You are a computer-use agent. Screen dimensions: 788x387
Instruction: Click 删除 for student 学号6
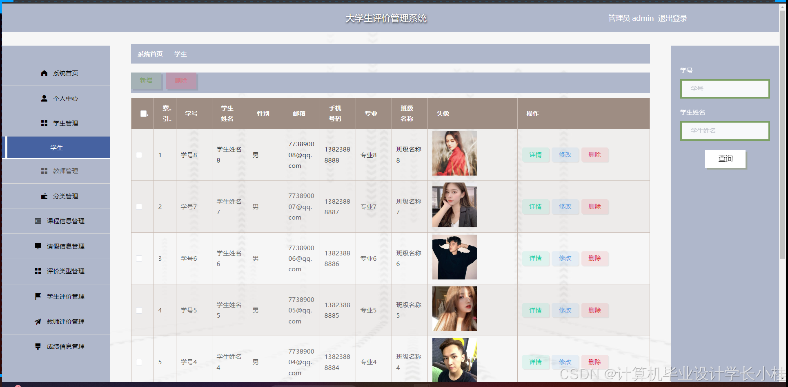click(x=595, y=258)
